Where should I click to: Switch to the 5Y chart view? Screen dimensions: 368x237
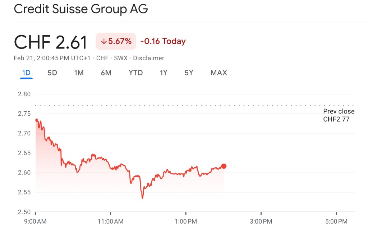coord(189,73)
